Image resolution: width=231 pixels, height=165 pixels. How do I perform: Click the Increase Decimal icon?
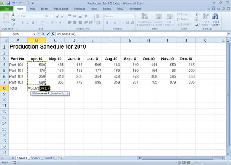[127, 23]
